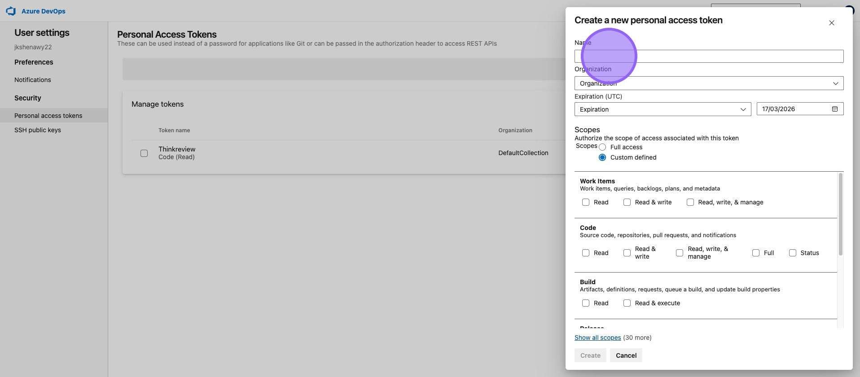Click the DefaultCollection organization cell
The image size is (860, 377).
click(x=523, y=153)
